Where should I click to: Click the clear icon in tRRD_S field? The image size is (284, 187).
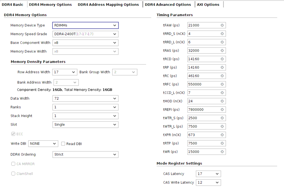pyautogui.click(x=222, y=34)
